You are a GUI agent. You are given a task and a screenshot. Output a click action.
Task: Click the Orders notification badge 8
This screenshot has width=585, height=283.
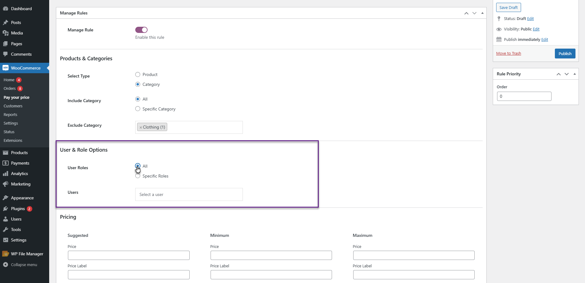pos(20,89)
